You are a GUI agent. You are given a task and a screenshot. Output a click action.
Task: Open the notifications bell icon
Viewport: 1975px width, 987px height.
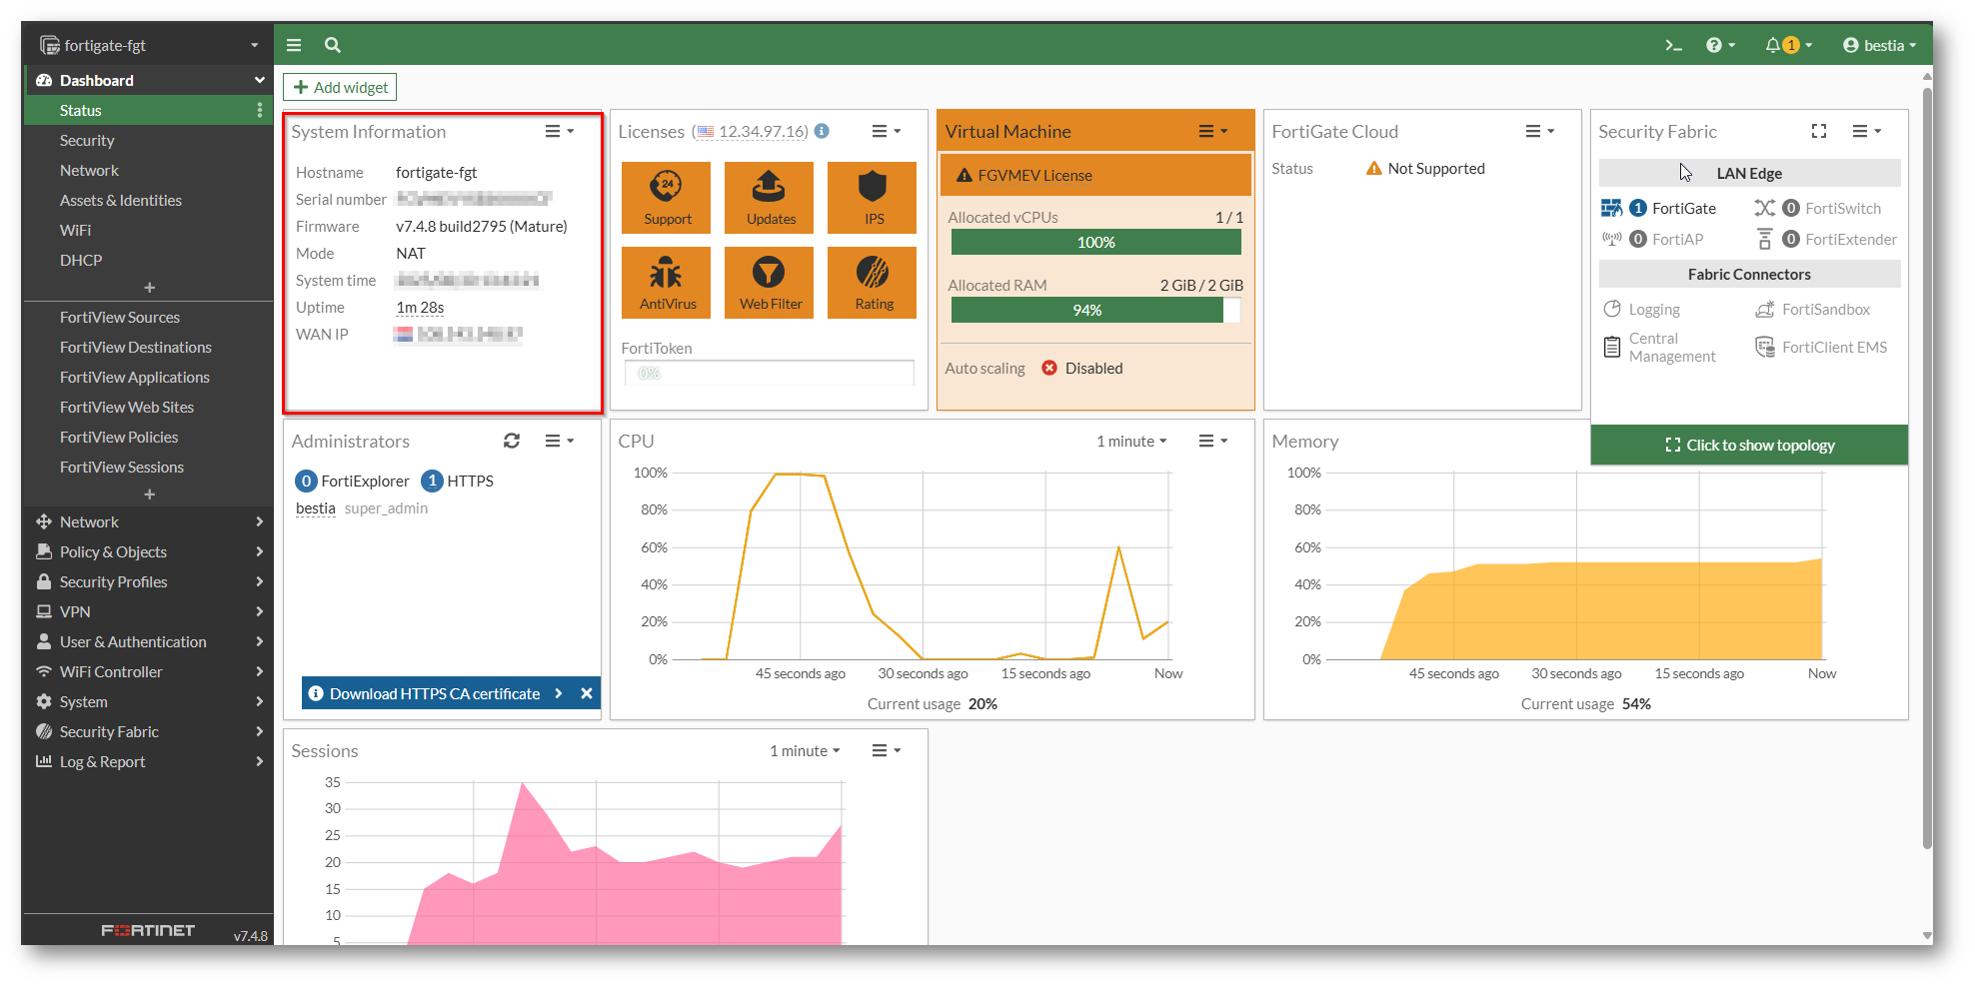tap(1773, 45)
